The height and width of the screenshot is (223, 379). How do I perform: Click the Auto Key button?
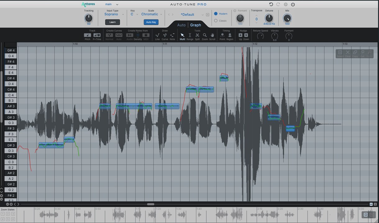151,22
